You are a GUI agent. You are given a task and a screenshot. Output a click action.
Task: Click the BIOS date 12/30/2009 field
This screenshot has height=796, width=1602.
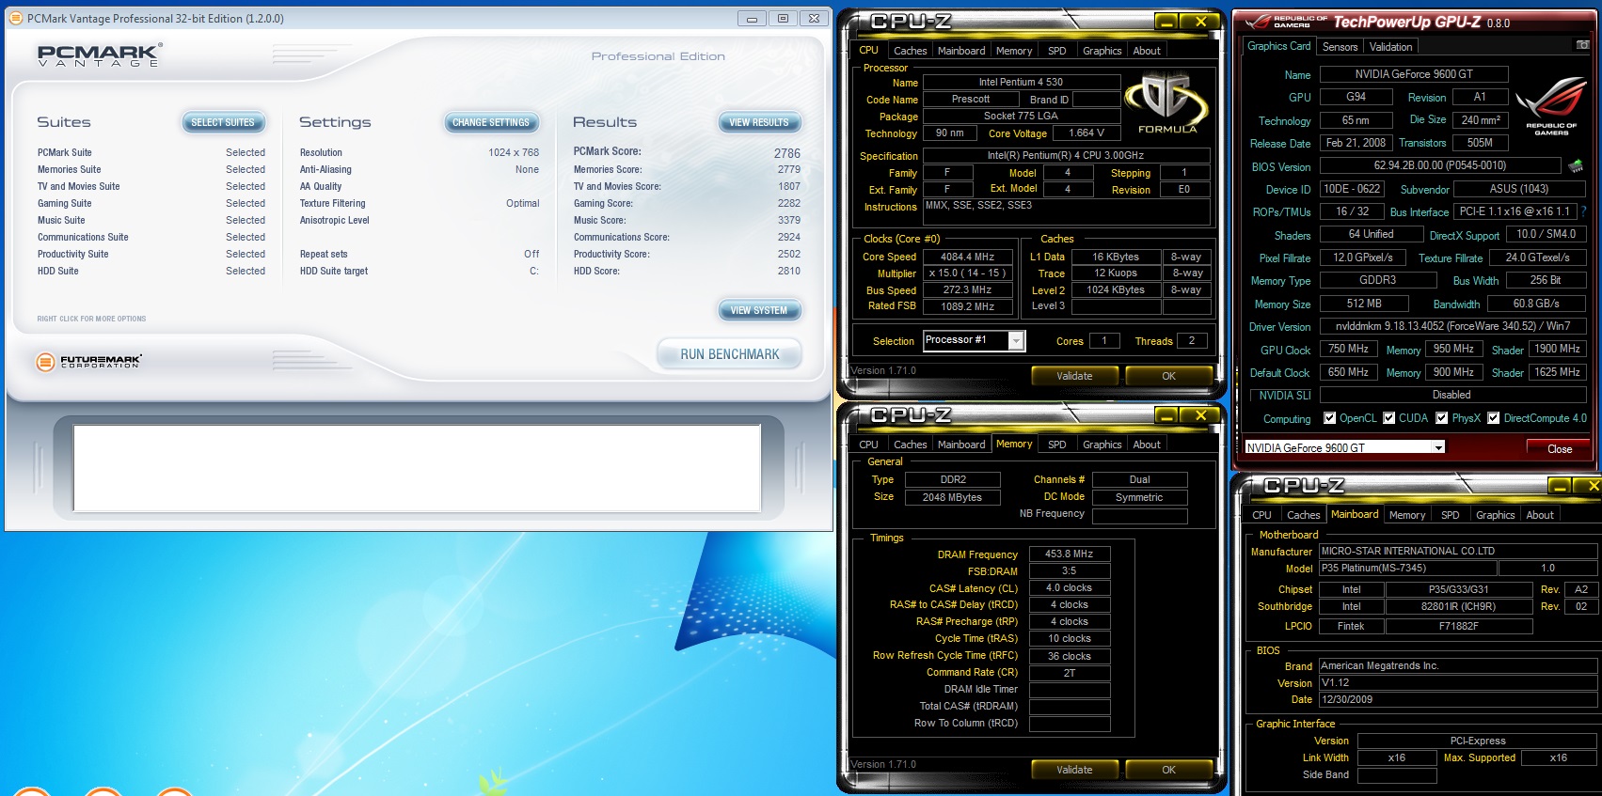click(1457, 699)
